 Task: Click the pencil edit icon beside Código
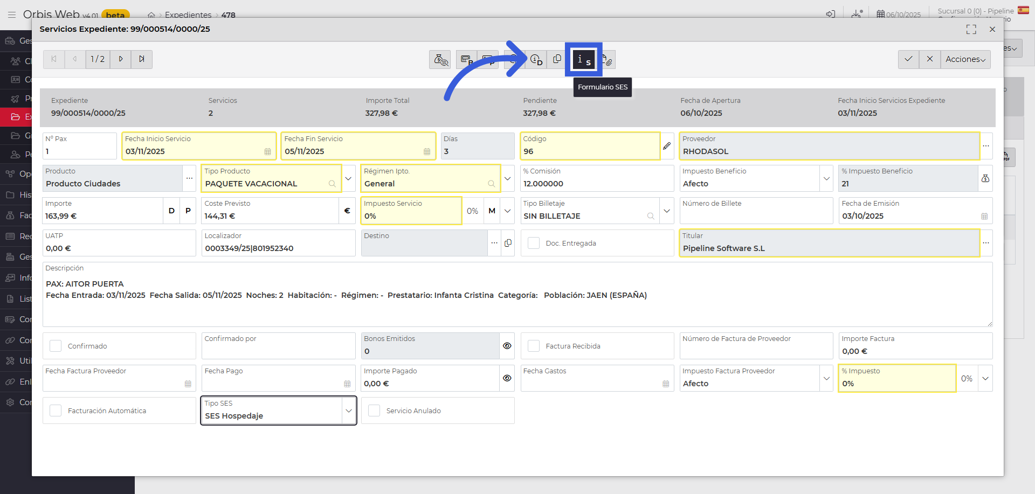coord(667,146)
